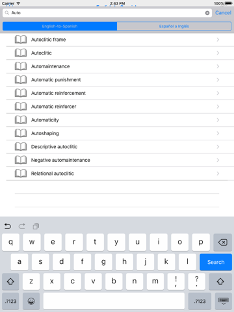Tap the paste clipboard icon
The image size is (234, 312).
point(36,226)
